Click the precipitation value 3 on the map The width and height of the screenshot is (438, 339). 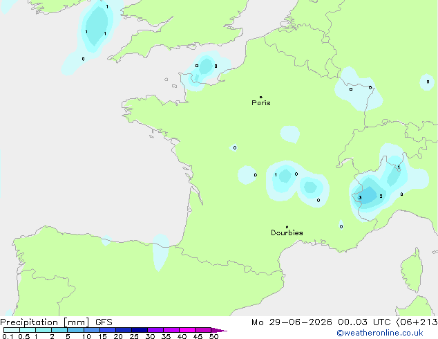click(360, 198)
